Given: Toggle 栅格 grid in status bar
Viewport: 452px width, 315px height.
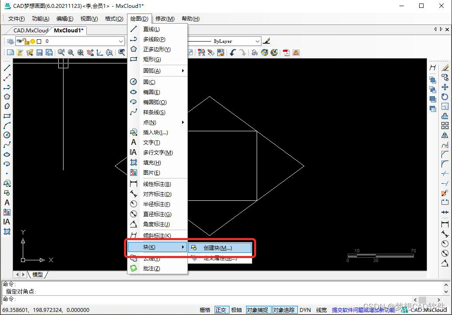Looking at the screenshot, I should (205, 310).
